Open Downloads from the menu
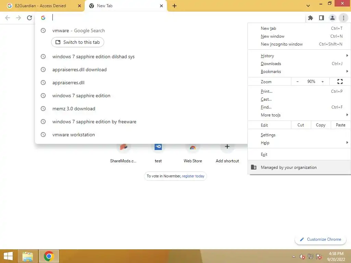Viewport: 351px width, 263px height. (299, 64)
